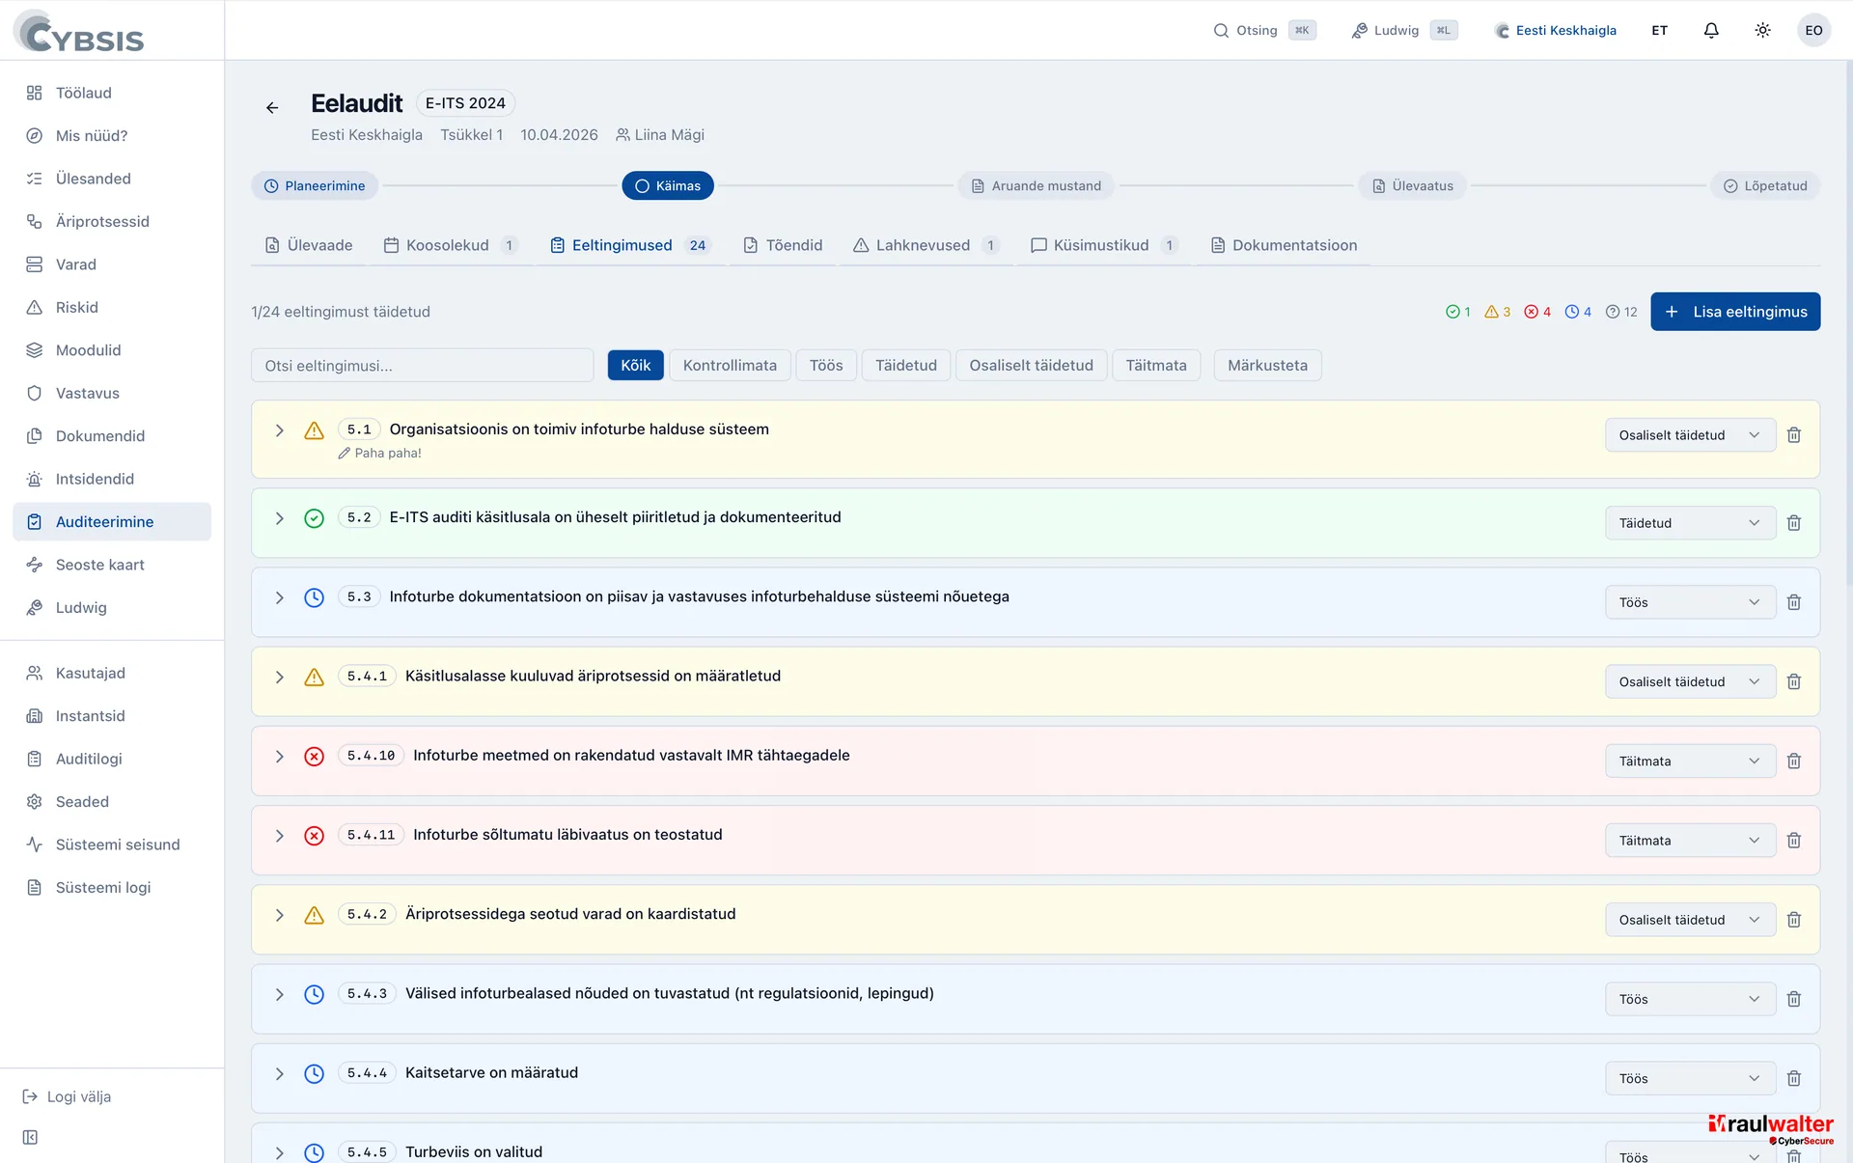This screenshot has height=1163, width=1853.
Task: Delete requirement 5.4.3 with trash icon
Action: pos(1794,999)
